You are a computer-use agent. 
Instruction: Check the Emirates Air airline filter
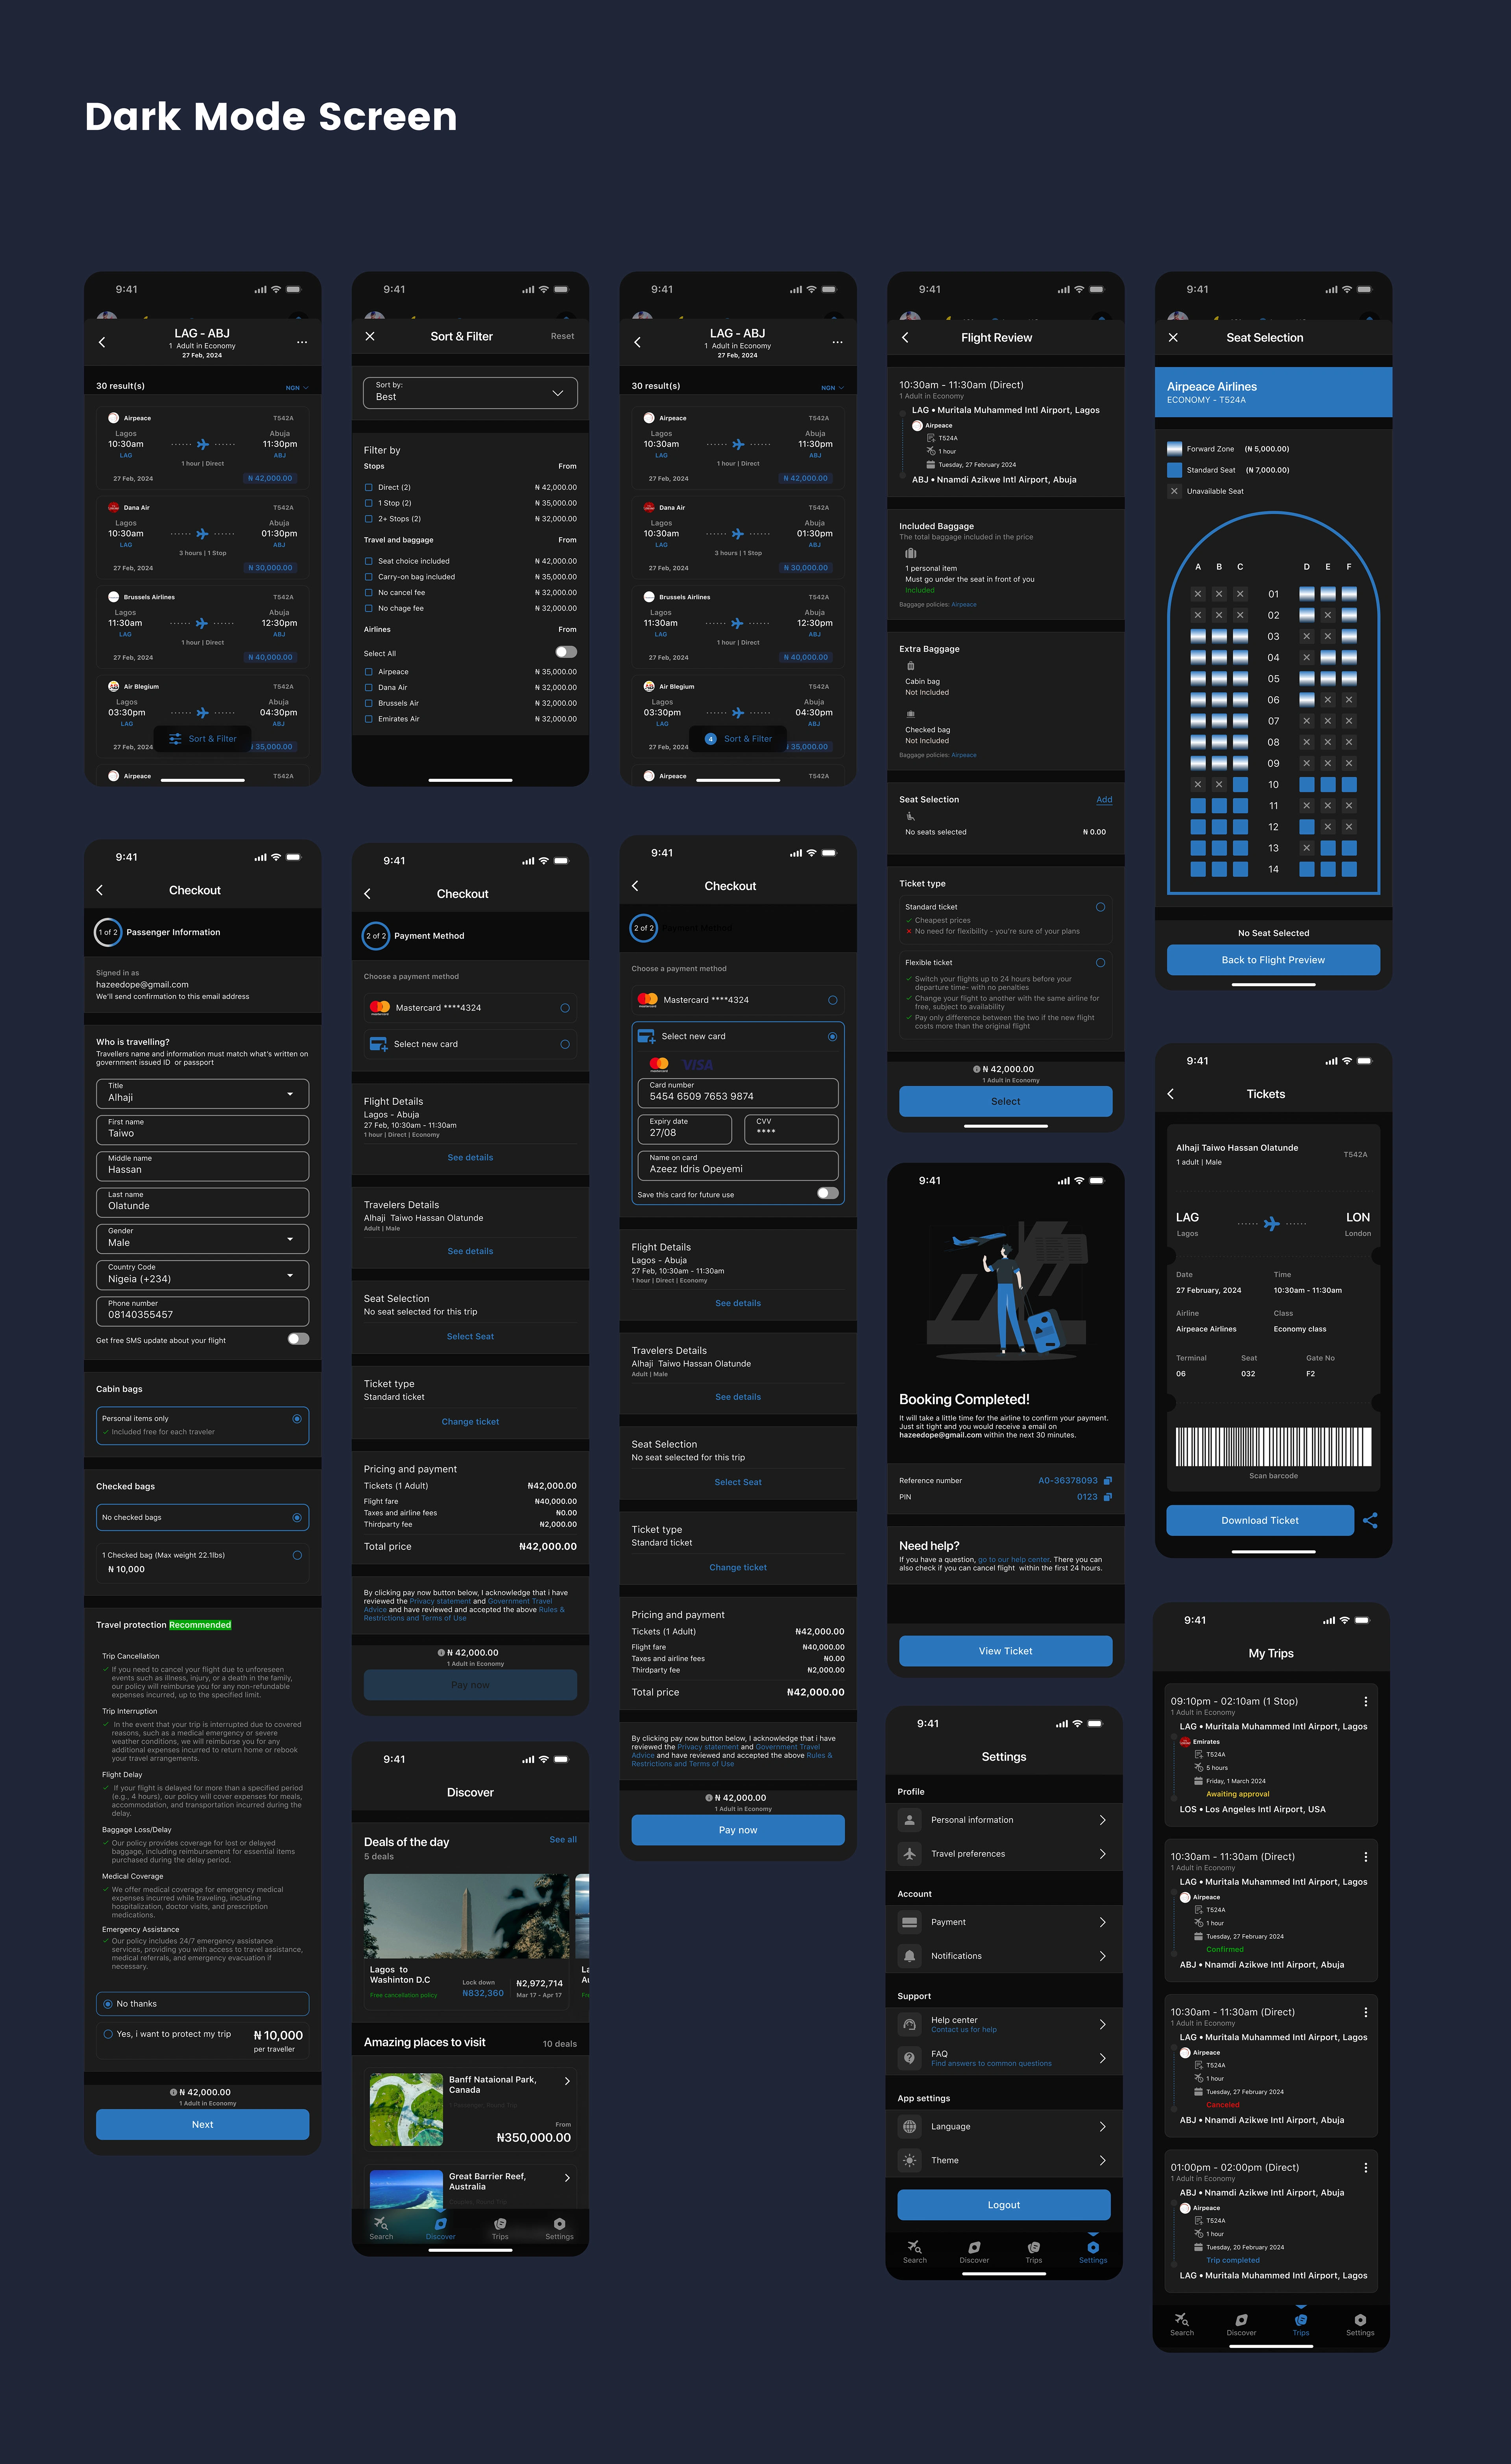click(x=369, y=719)
